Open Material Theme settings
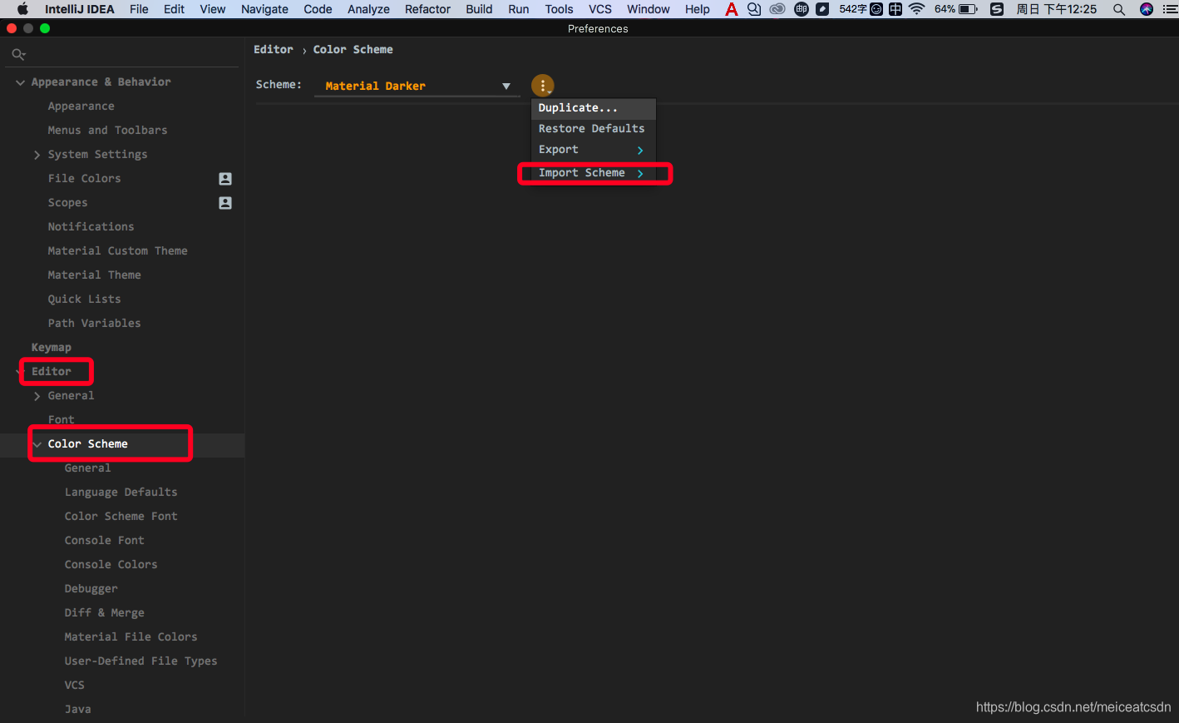This screenshot has height=723, width=1179. pyautogui.click(x=94, y=275)
